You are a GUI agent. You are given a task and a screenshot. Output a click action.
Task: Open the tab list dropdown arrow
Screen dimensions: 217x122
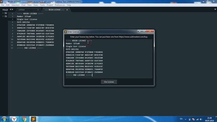click(x=215, y=9)
